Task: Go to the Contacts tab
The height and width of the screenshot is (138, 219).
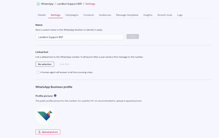Action: 89,15
